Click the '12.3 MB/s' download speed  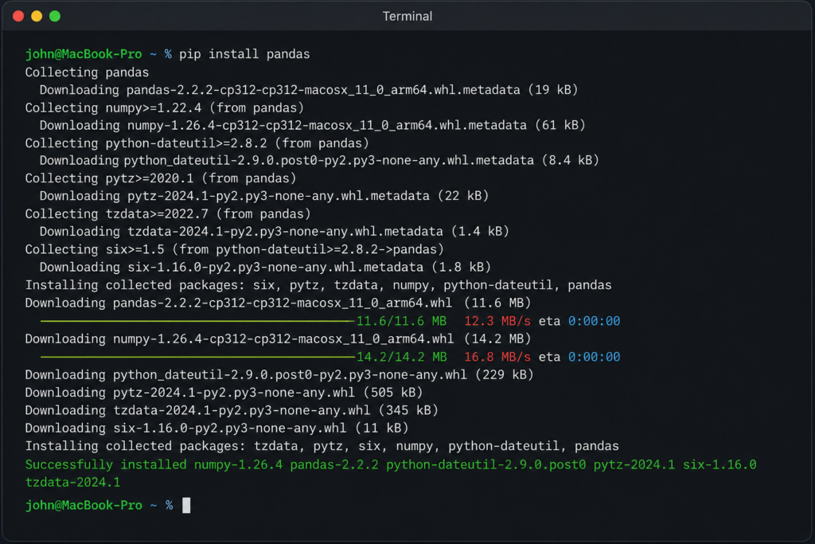(x=497, y=322)
